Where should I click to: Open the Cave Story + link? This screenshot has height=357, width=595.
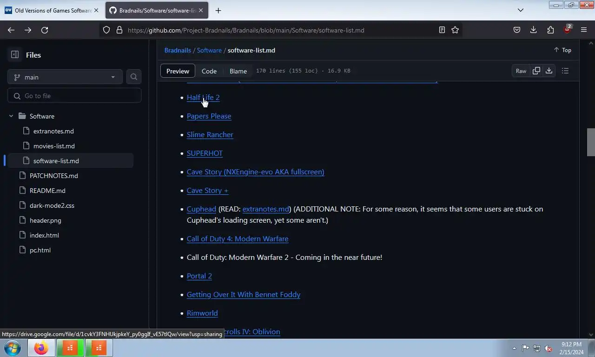(x=207, y=191)
